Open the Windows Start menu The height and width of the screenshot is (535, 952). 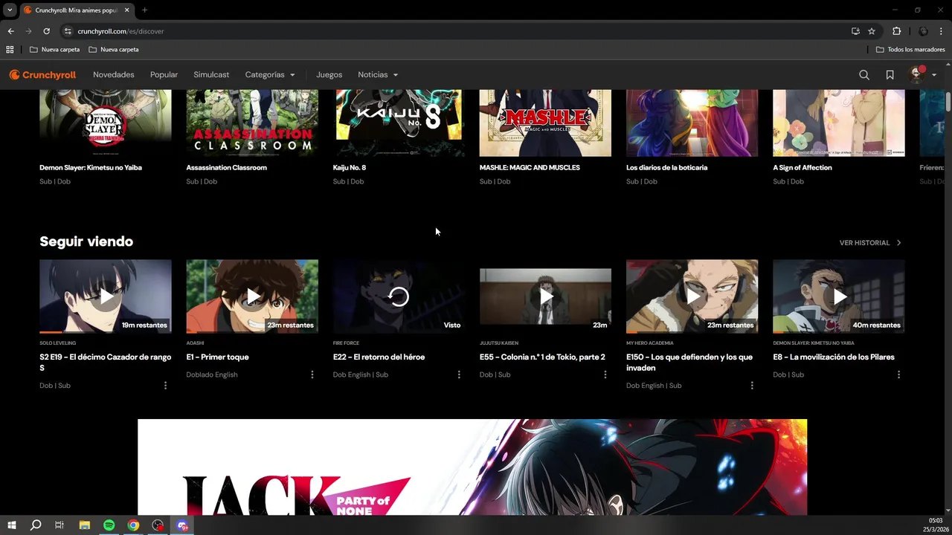11,525
